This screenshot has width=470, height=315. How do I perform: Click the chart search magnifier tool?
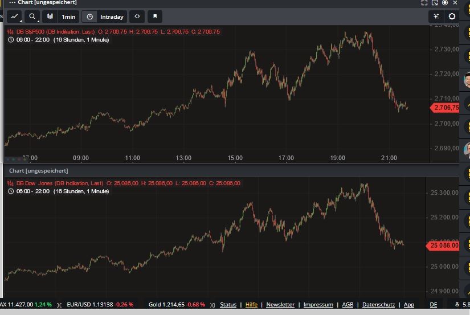pos(32,17)
